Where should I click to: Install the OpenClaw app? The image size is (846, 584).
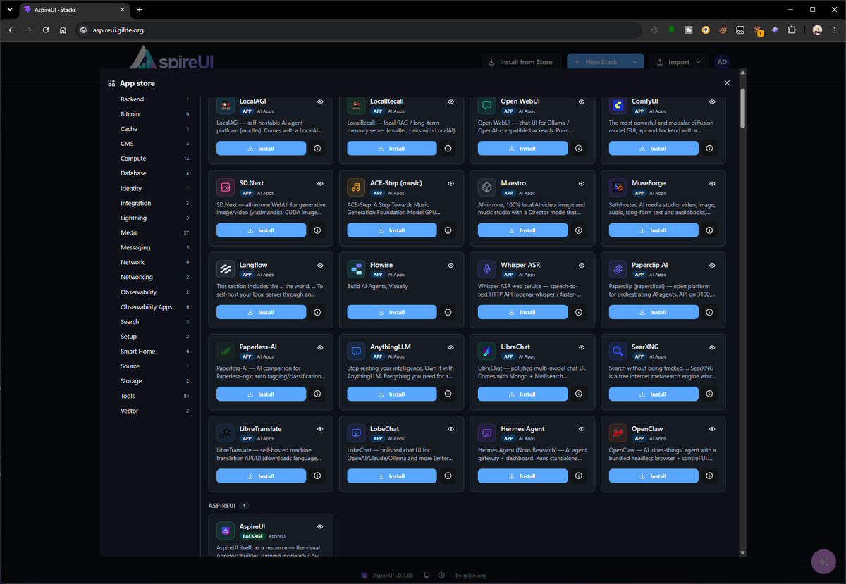[x=654, y=476]
